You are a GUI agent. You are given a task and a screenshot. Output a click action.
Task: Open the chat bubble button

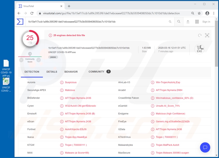[205, 147]
